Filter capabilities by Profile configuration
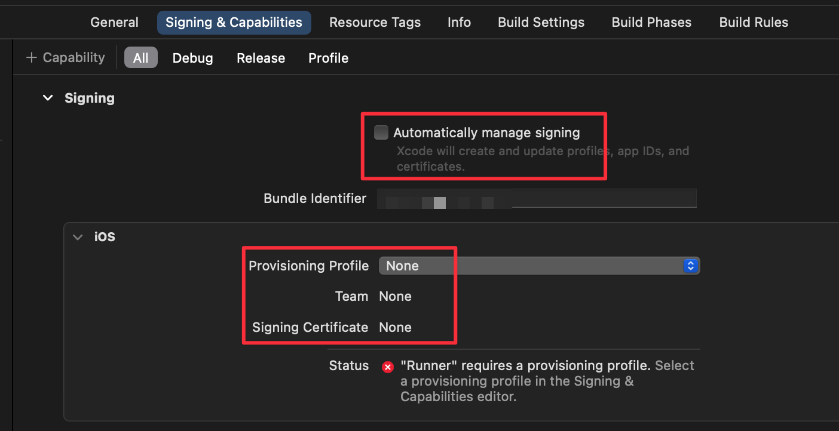 click(328, 58)
